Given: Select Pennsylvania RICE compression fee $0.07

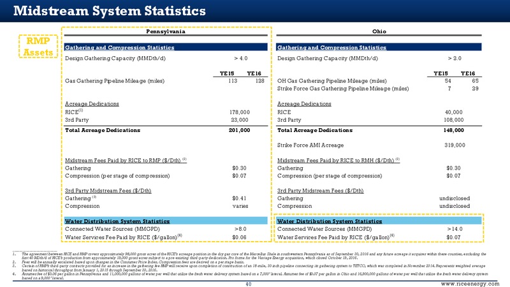Looking at the screenshot, I should coord(239,176).
